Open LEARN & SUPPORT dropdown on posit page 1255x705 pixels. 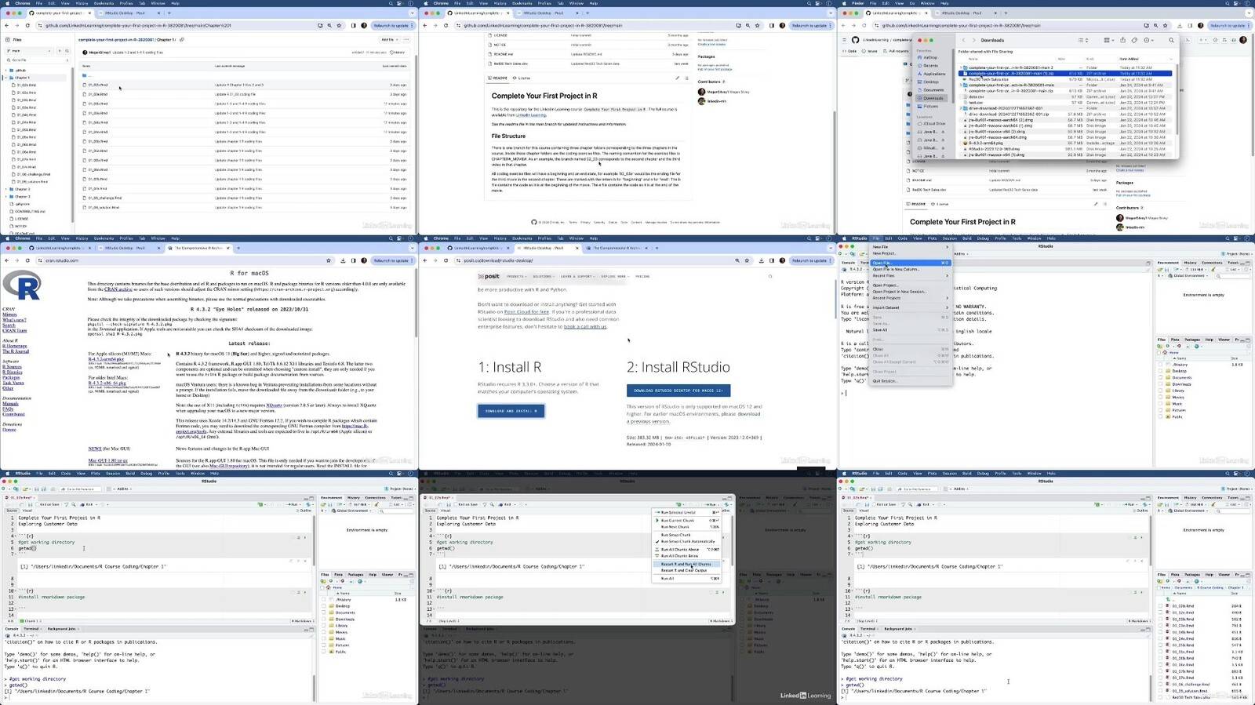click(x=577, y=276)
